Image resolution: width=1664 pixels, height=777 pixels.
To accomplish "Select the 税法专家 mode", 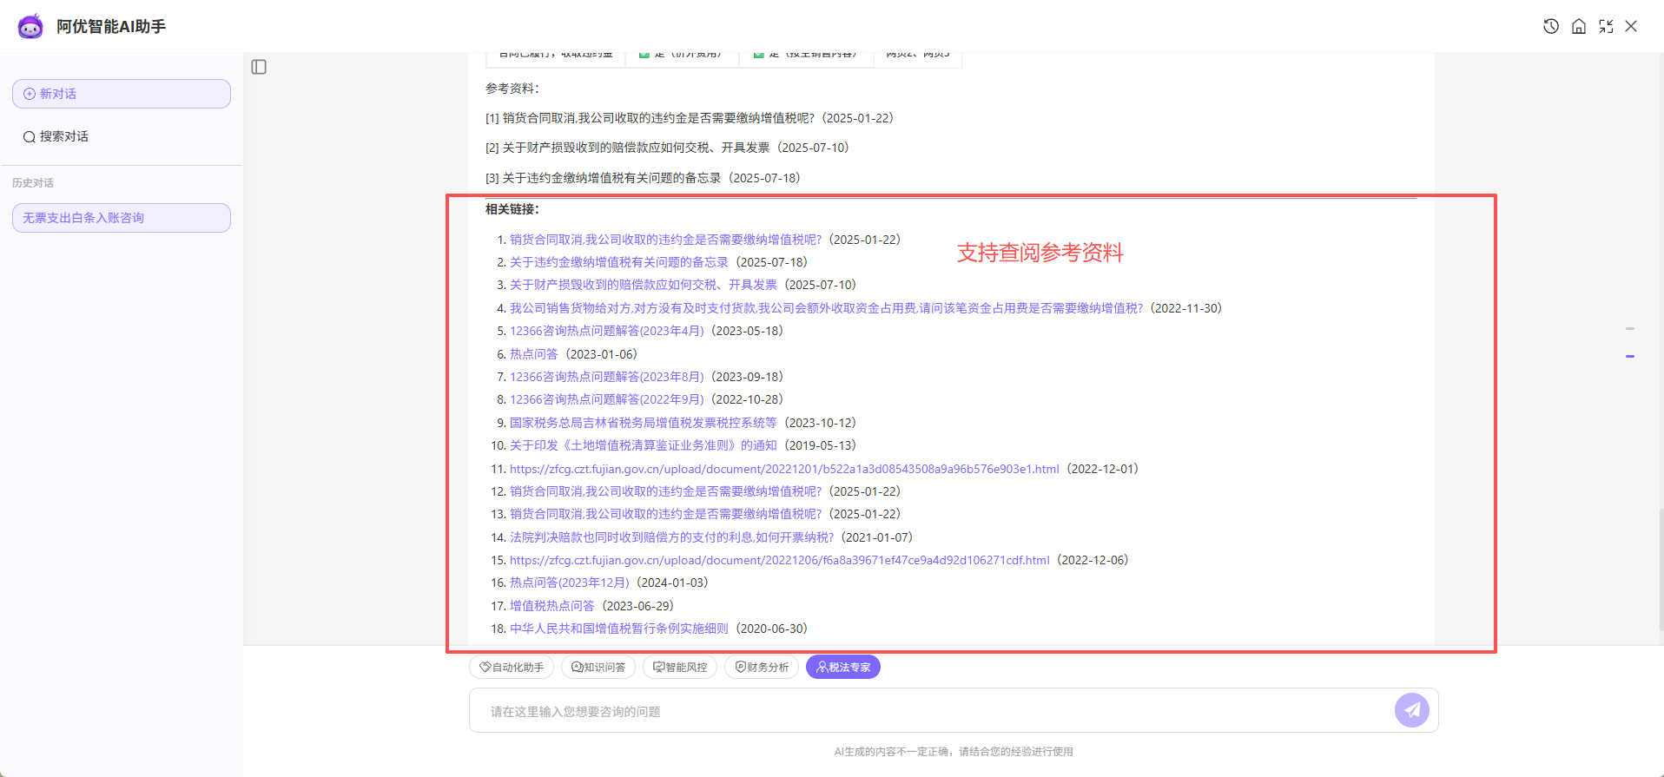I will tap(843, 667).
